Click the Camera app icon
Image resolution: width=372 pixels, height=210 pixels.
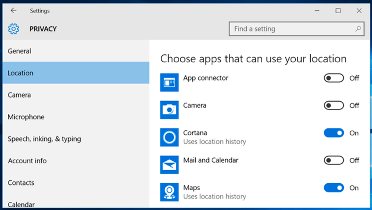pos(169,110)
